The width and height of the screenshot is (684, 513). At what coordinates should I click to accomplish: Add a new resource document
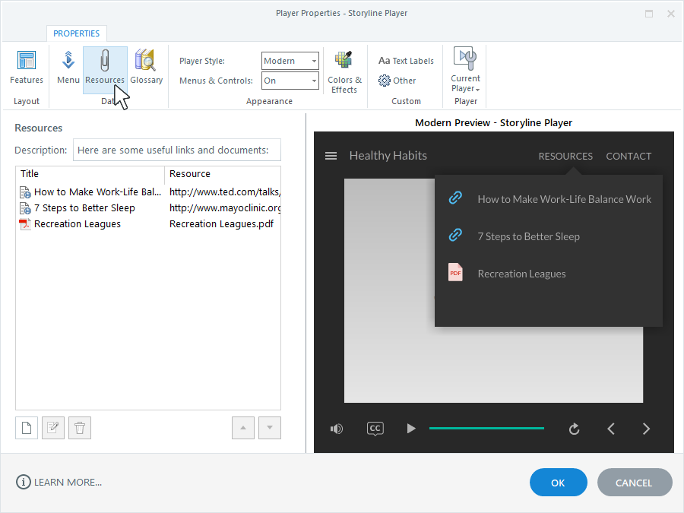point(26,427)
